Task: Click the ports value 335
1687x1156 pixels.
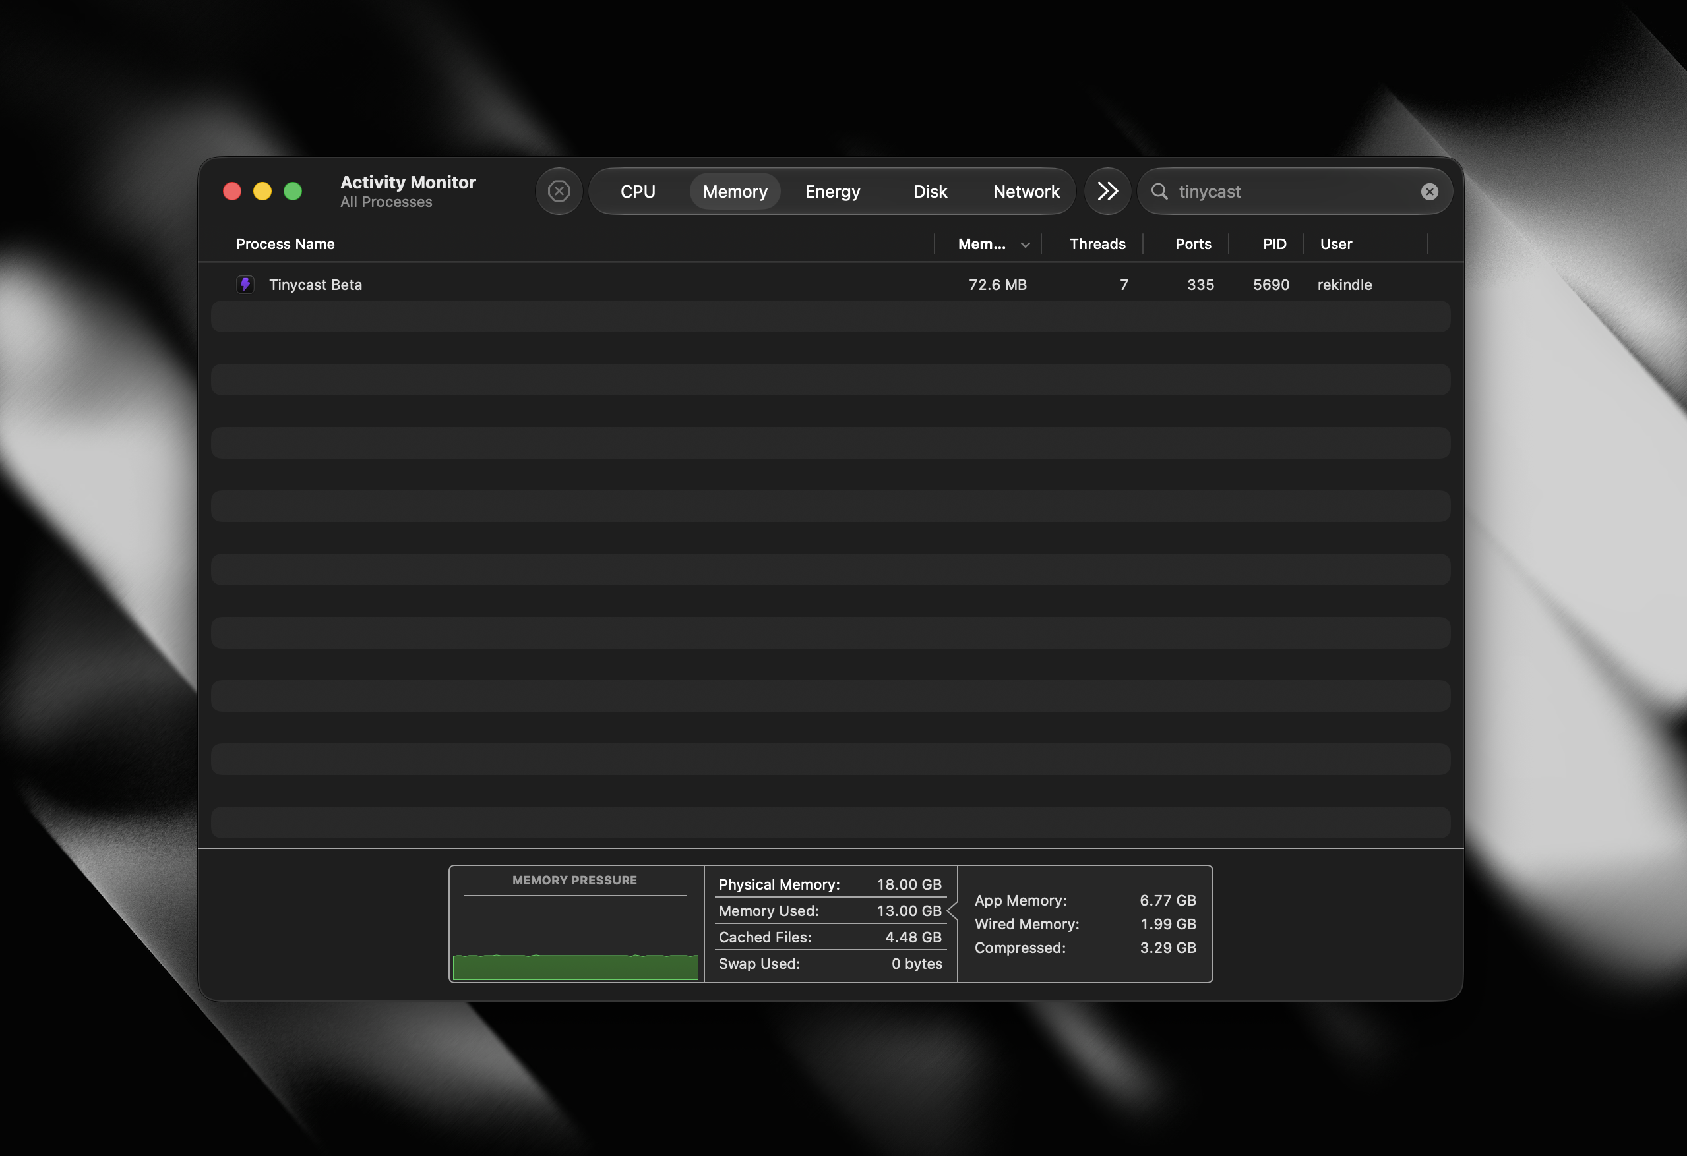Action: 1201,284
